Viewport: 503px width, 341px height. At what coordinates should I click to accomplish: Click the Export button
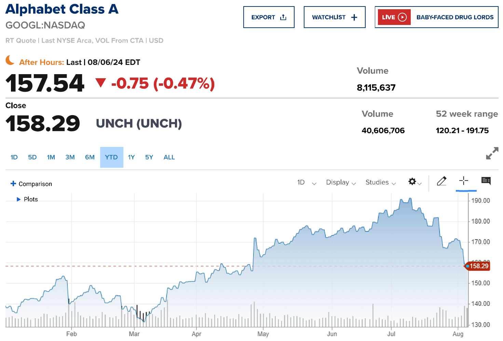269,17
